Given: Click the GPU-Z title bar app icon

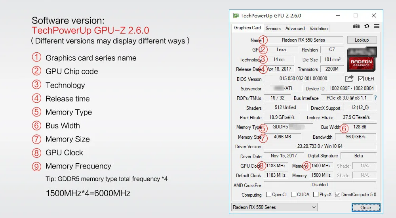Looking at the screenshot, I should click(x=236, y=16).
